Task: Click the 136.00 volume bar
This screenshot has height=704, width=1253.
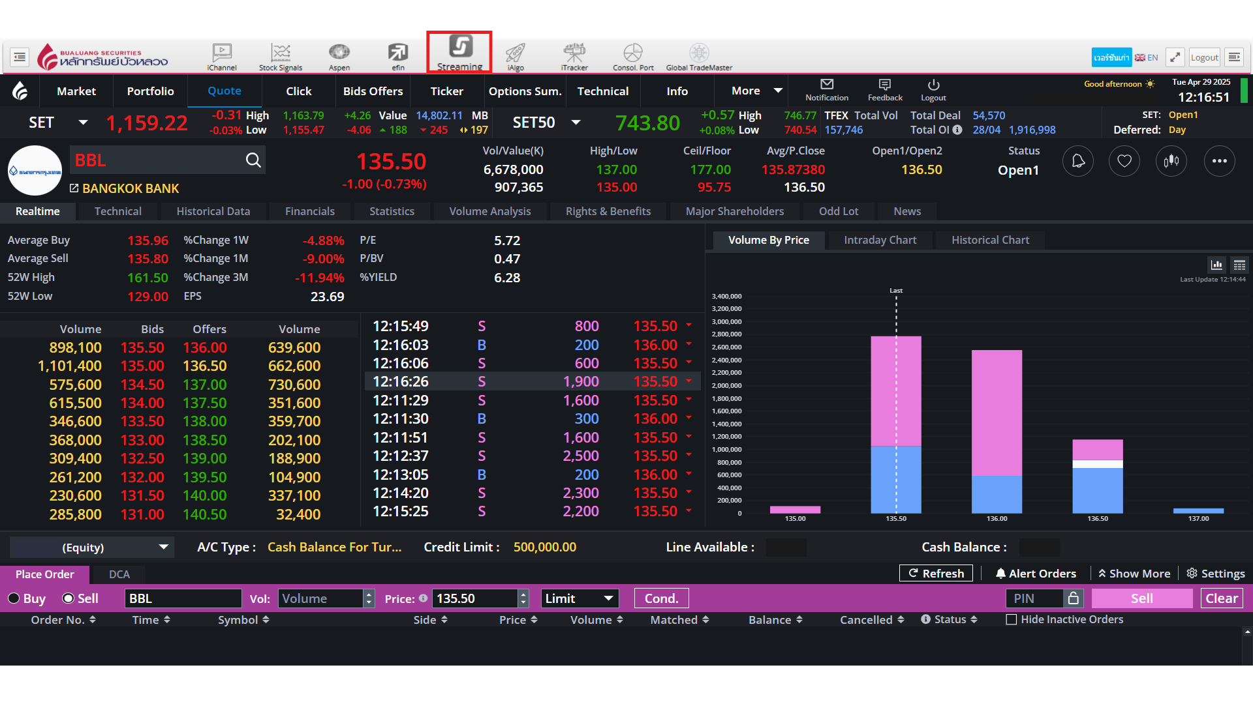Action: pos(997,432)
